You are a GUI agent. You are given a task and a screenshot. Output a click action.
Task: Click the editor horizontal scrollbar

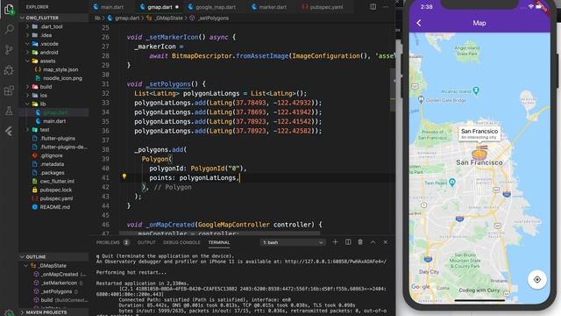click(x=220, y=233)
